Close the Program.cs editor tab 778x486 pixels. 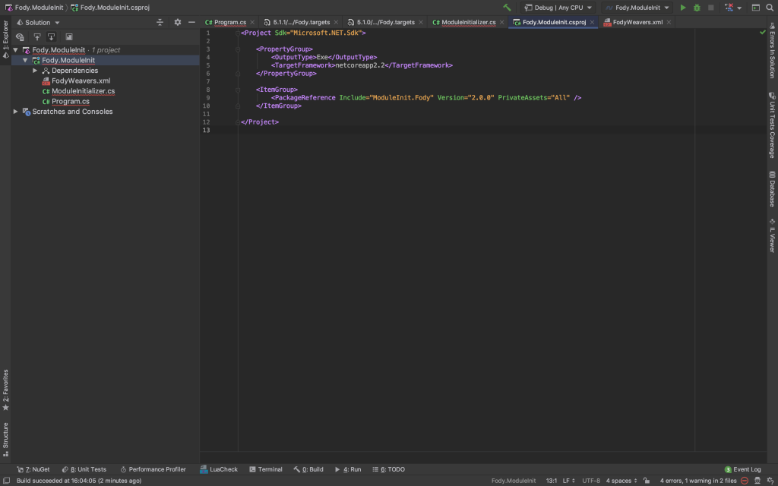click(x=252, y=22)
